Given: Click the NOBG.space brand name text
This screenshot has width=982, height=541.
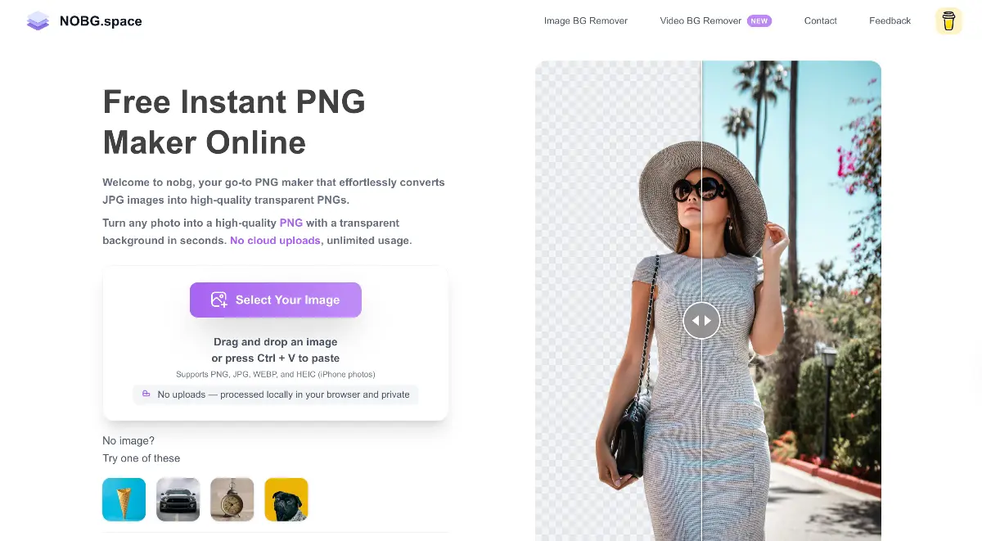Looking at the screenshot, I should pos(101,21).
